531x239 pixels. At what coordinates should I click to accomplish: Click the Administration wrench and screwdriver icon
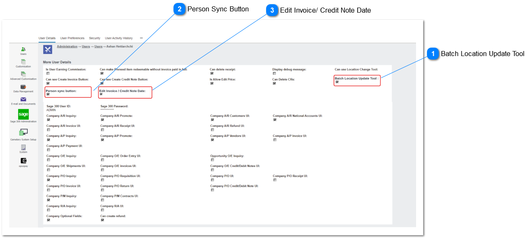(x=48, y=49)
